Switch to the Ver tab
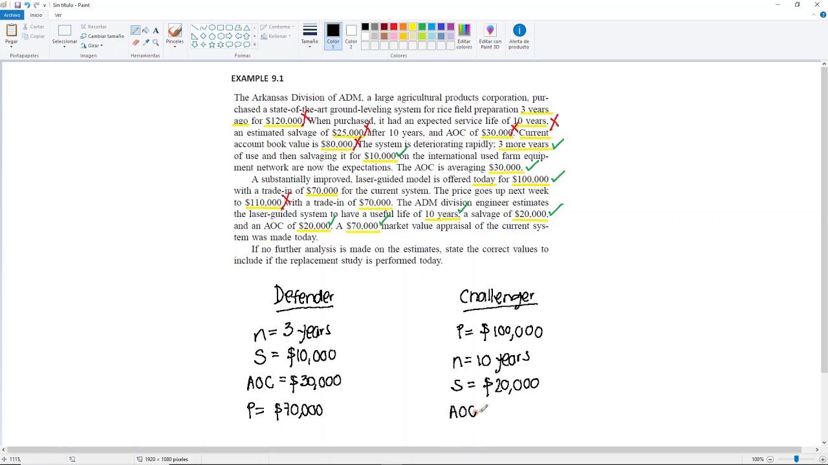Image resolution: width=828 pixels, height=465 pixels. 58,15
